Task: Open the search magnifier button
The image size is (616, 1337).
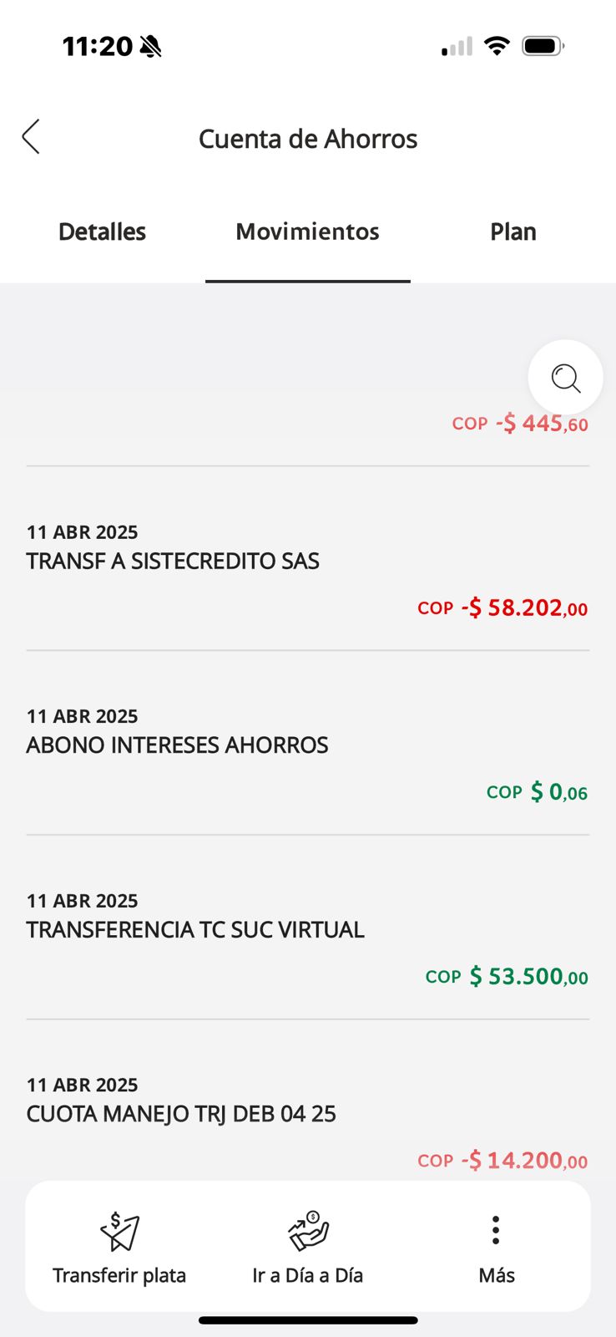Action: click(x=565, y=378)
